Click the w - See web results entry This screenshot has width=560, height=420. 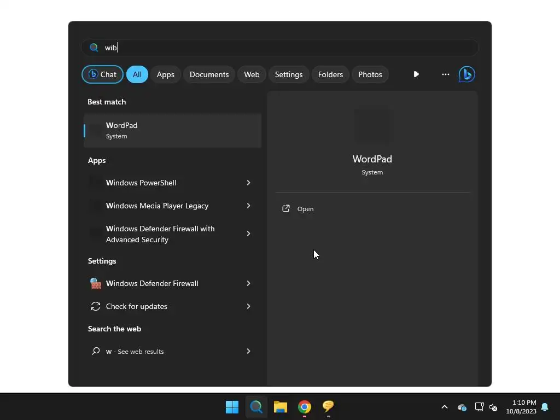(172, 351)
